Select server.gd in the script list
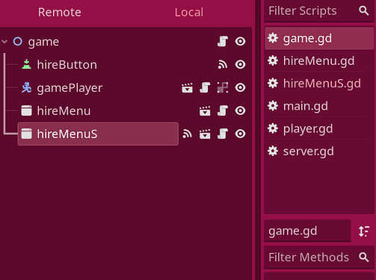This screenshot has height=280, width=376. (319, 151)
